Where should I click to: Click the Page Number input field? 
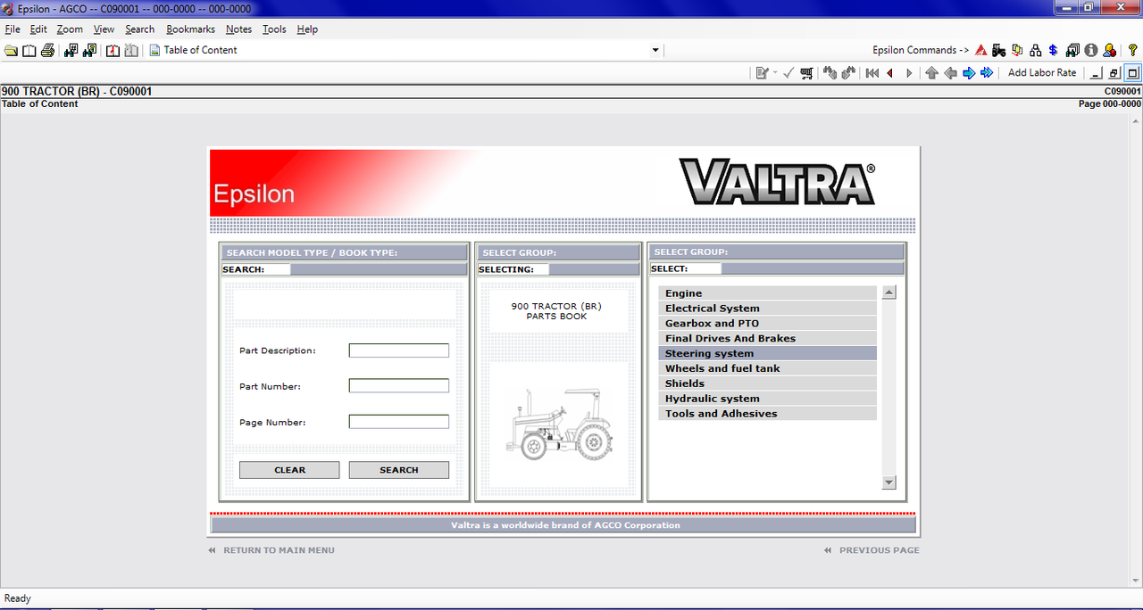click(x=399, y=422)
